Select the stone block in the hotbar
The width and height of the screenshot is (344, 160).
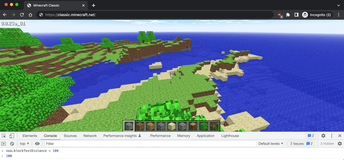click(x=129, y=126)
